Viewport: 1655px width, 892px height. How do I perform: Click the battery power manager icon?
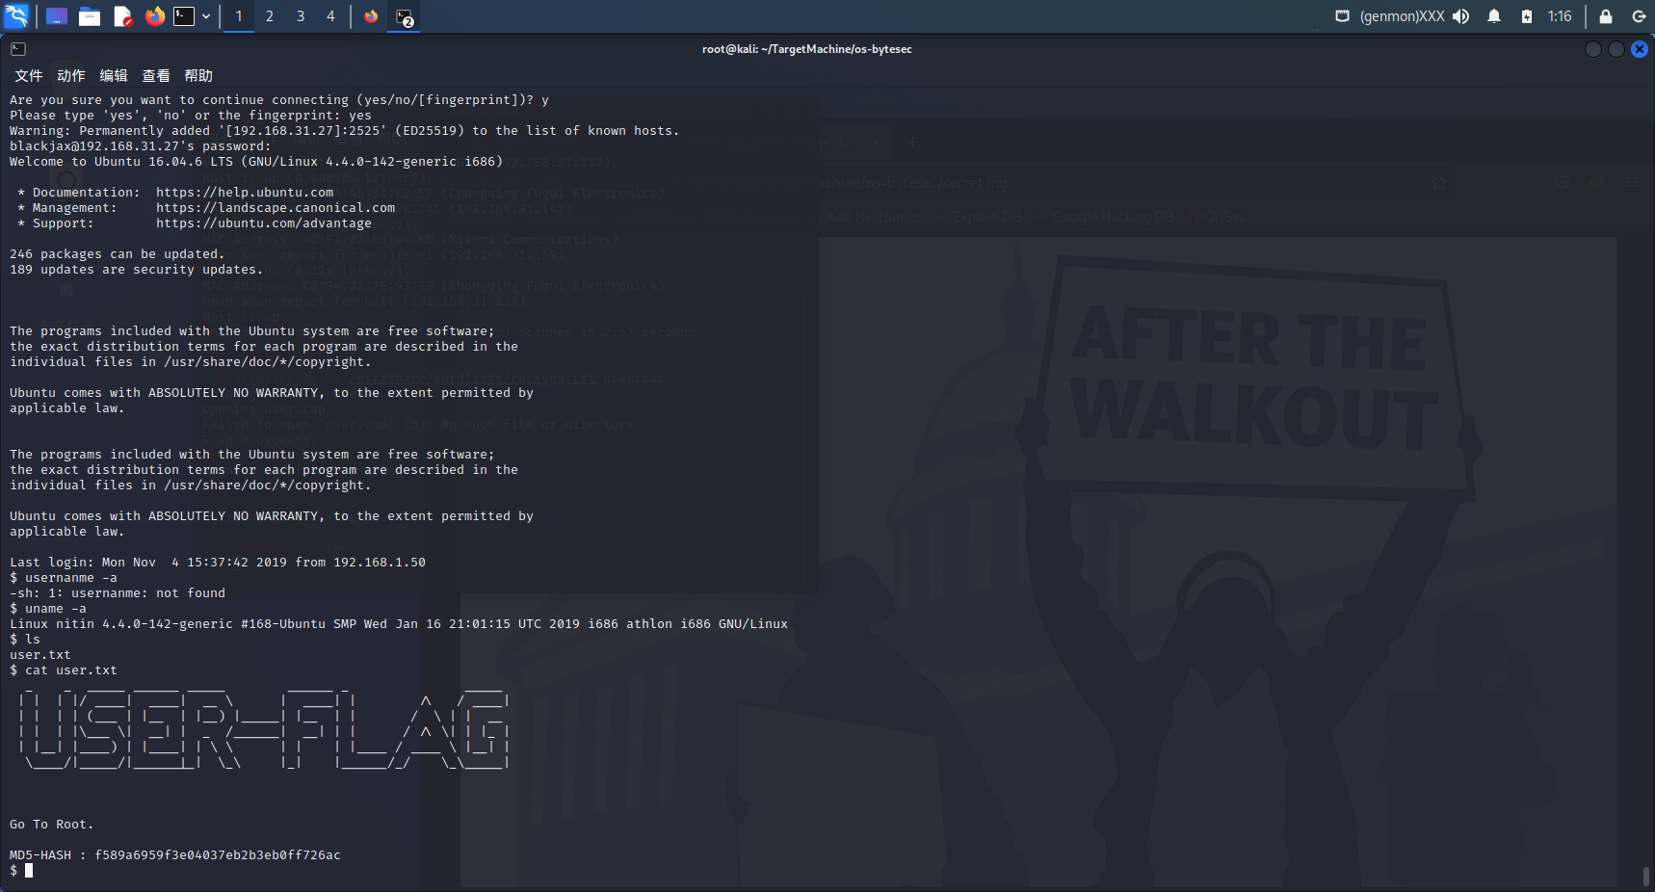click(x=1527, y=16)
